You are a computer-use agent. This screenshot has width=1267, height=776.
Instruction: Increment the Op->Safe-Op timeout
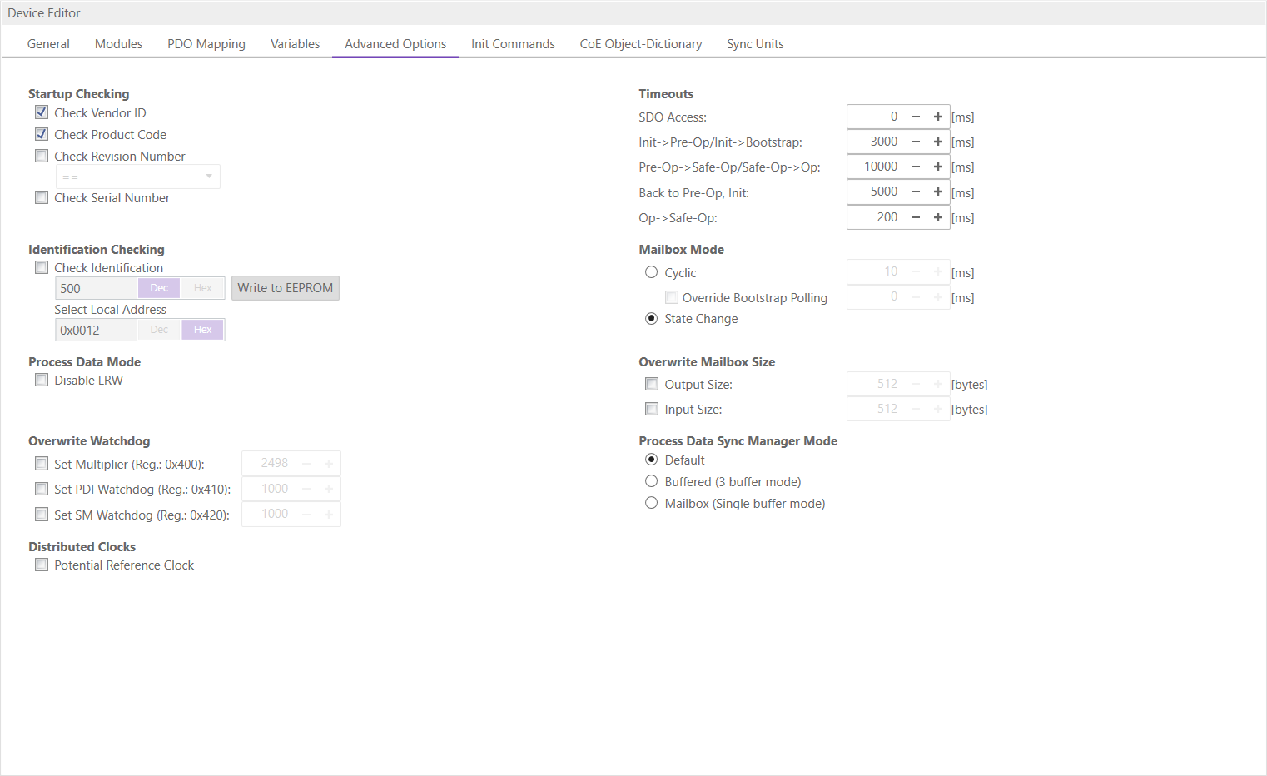click(x=937, y=217)
